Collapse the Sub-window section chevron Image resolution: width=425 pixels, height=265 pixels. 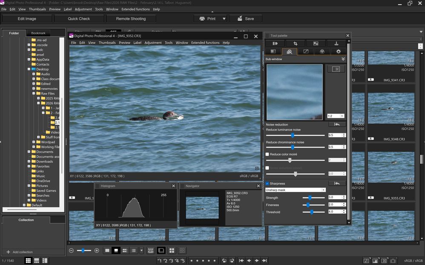tap(343, 59)
